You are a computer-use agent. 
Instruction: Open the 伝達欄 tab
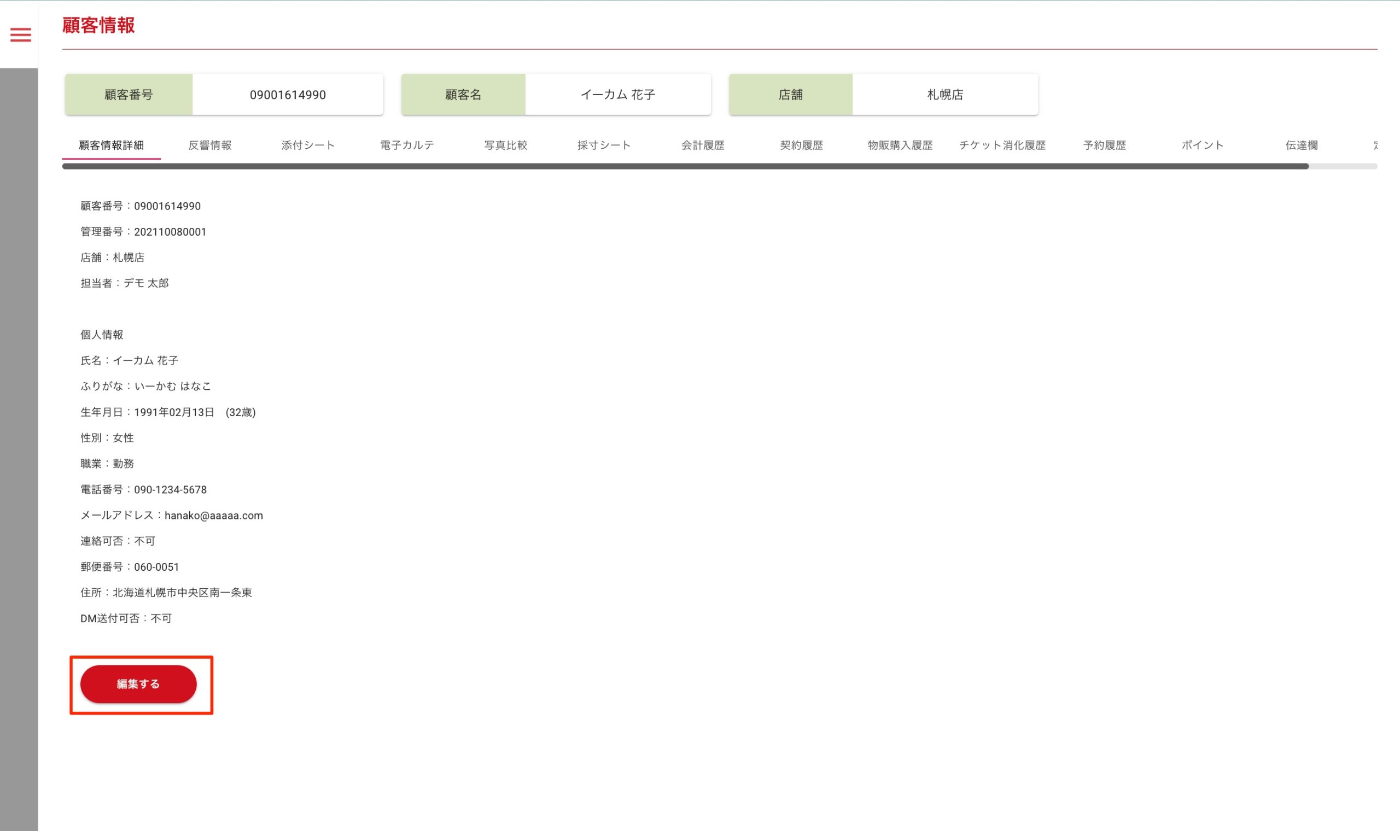click(x=1302, y=145)
